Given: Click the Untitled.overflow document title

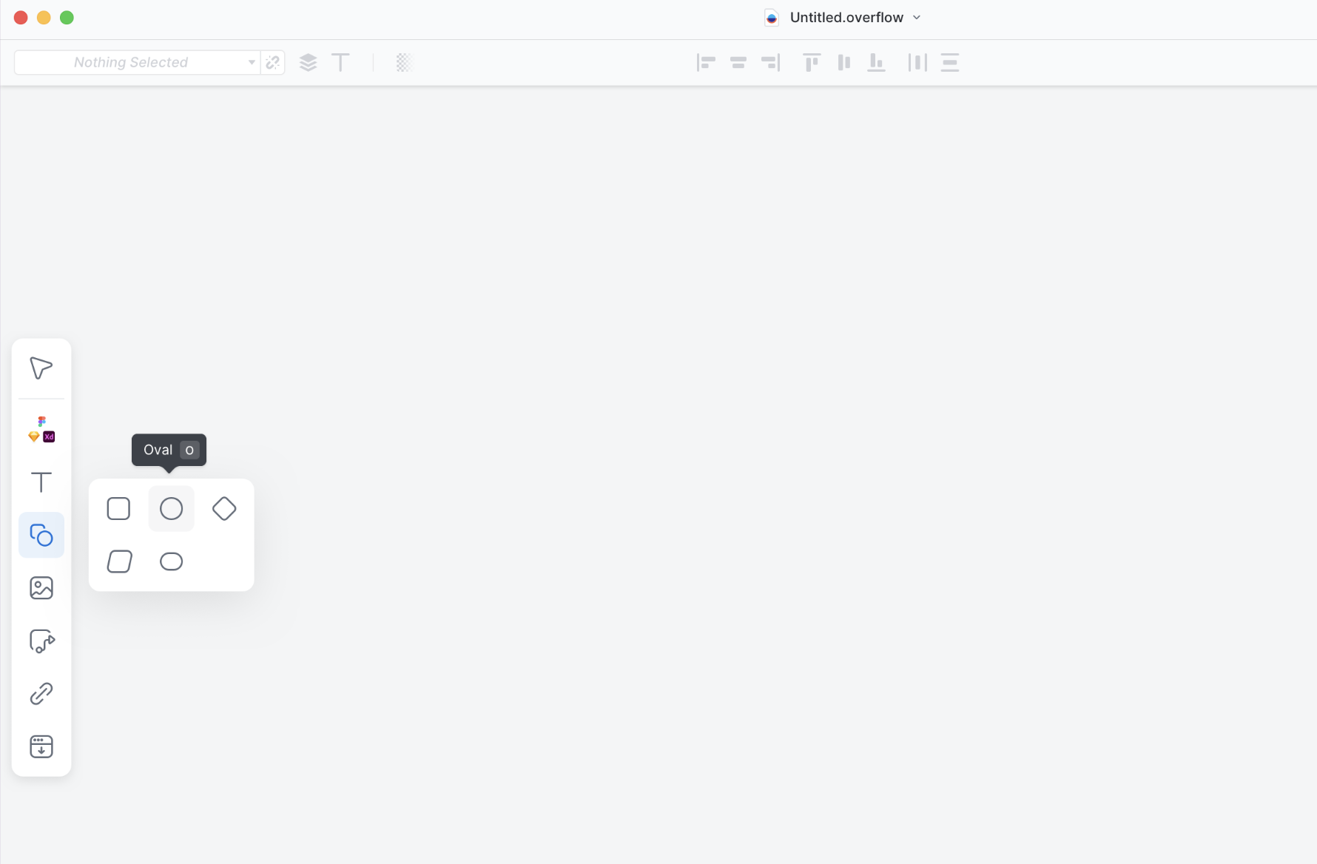Looking at the screenshot, I should click(x=846, y=18).
